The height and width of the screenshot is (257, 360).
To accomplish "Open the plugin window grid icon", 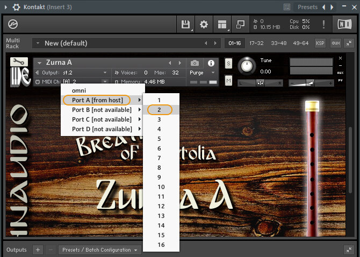I will pos(287,7).
